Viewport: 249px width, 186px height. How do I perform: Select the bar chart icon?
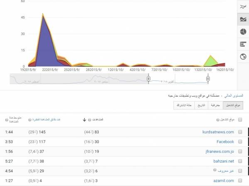click(243, 44)
